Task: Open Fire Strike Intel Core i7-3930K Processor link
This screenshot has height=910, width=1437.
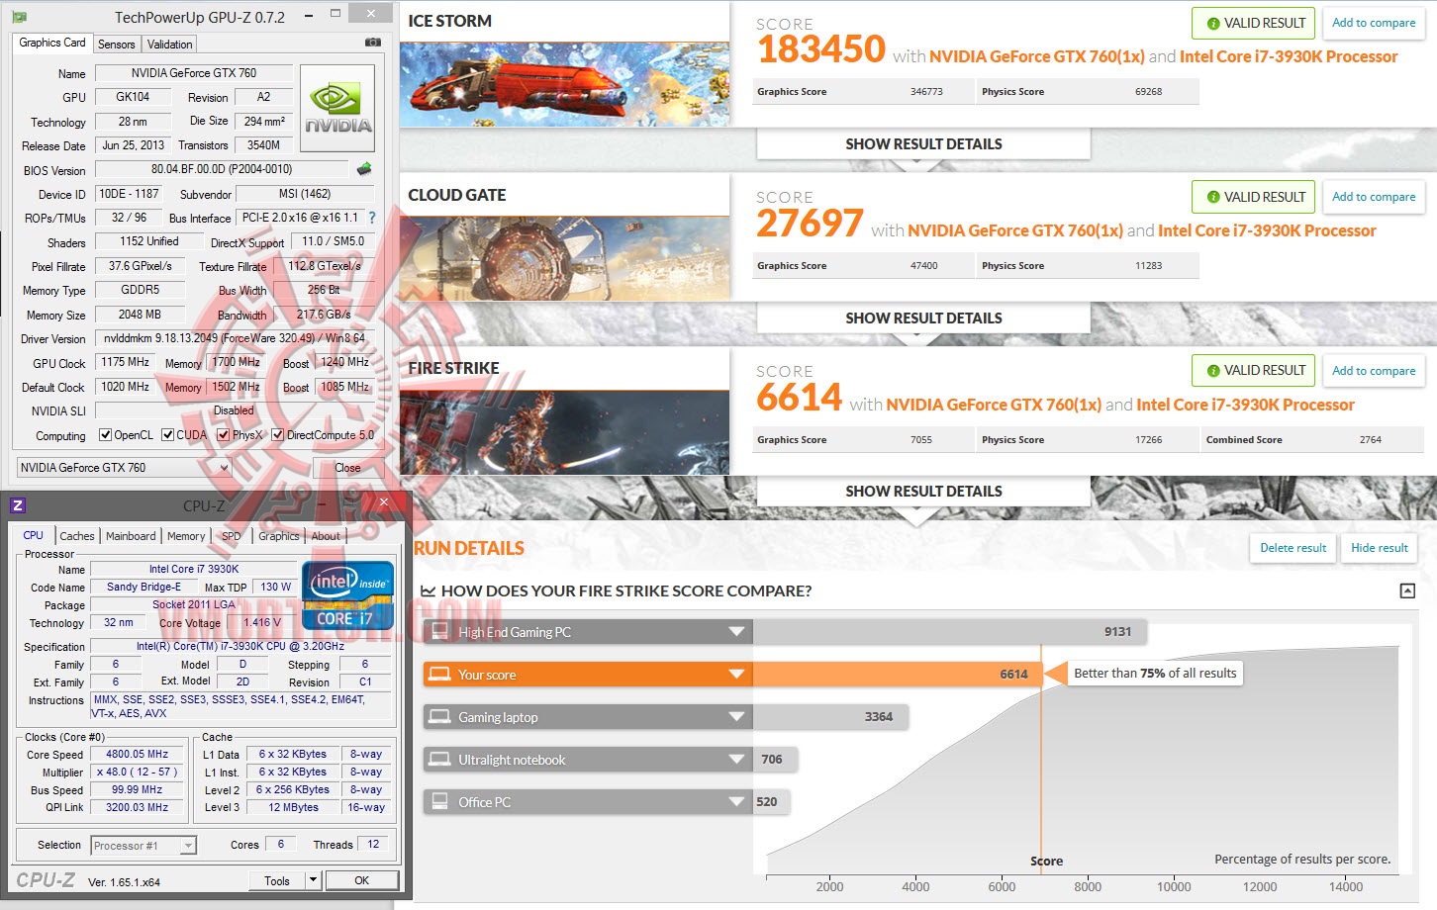Action: tap(1246, 405)
